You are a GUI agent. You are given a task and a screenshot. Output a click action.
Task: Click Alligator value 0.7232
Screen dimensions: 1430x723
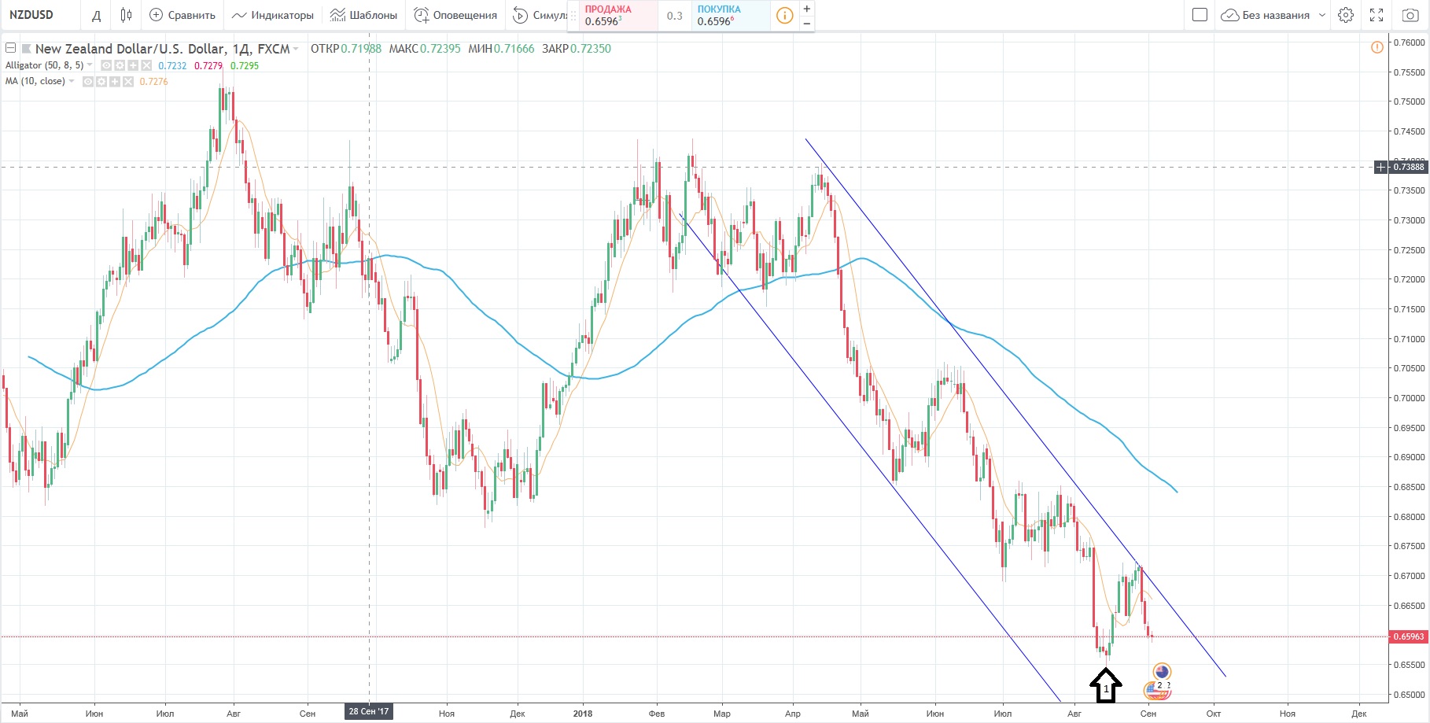pyautogui.click(x=172, y=66)
